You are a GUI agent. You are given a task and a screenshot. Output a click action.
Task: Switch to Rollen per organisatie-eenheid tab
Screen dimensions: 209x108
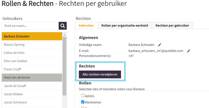(125, 25)
